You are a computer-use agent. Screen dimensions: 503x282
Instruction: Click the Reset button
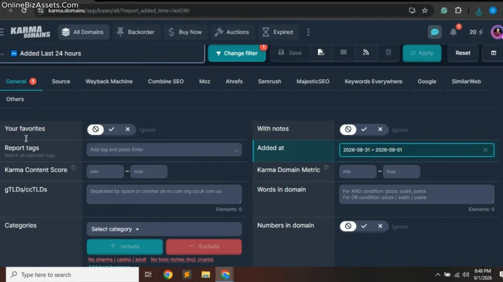tap(463, 53)
